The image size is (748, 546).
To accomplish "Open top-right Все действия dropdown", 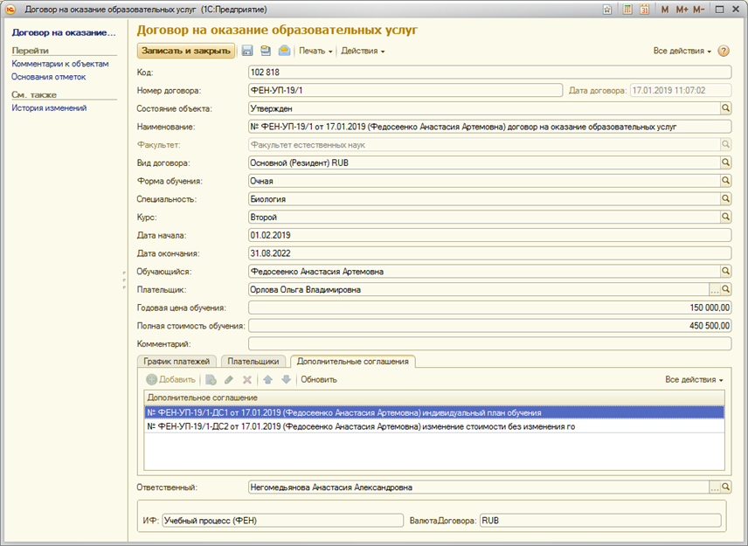I will [x=682, y=51].
